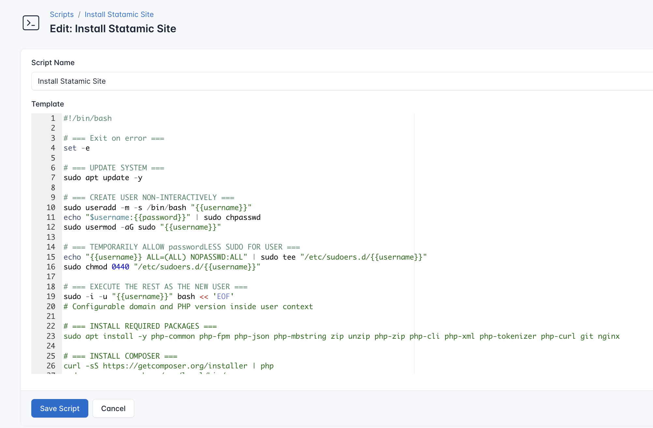This screenshot has width=653, height=428.
Task: Click the terminal script icon in the header
Action: point(31,22)
